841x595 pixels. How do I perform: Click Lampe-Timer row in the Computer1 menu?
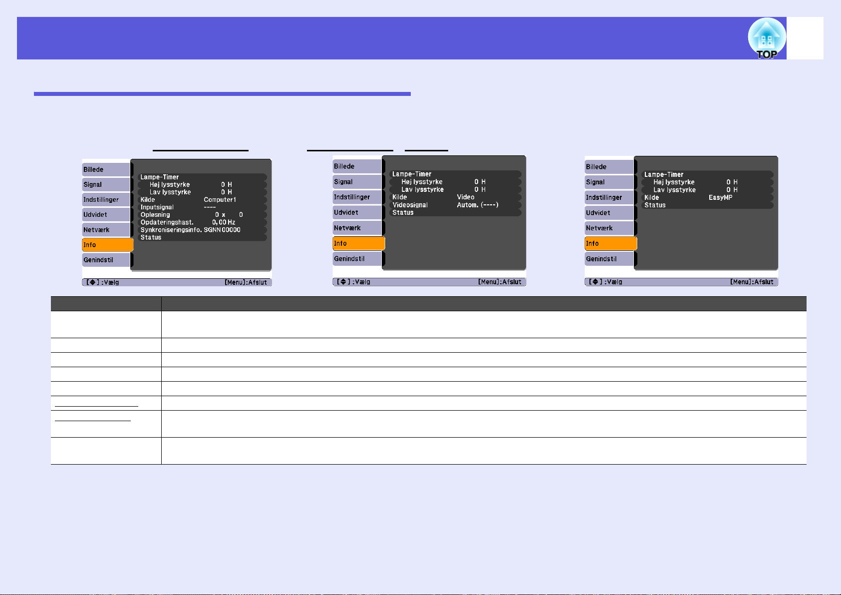pyautogui.click(x=202, y=177)
